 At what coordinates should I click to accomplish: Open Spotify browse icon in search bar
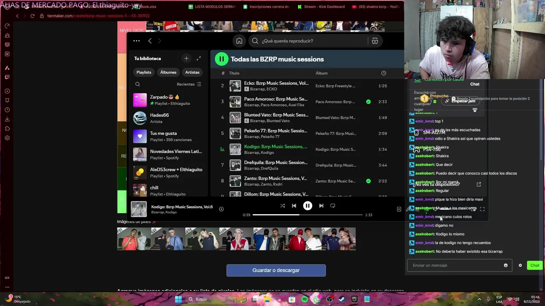point(375,41)
